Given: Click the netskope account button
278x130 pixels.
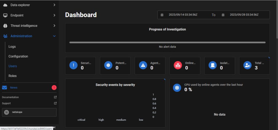Looking at the screenshot, I should coord(29,112).
